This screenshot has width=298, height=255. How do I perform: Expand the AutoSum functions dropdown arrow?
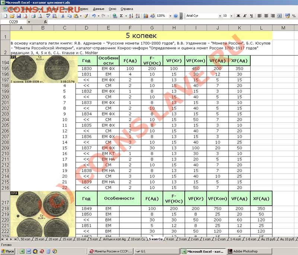click(126, 16)
